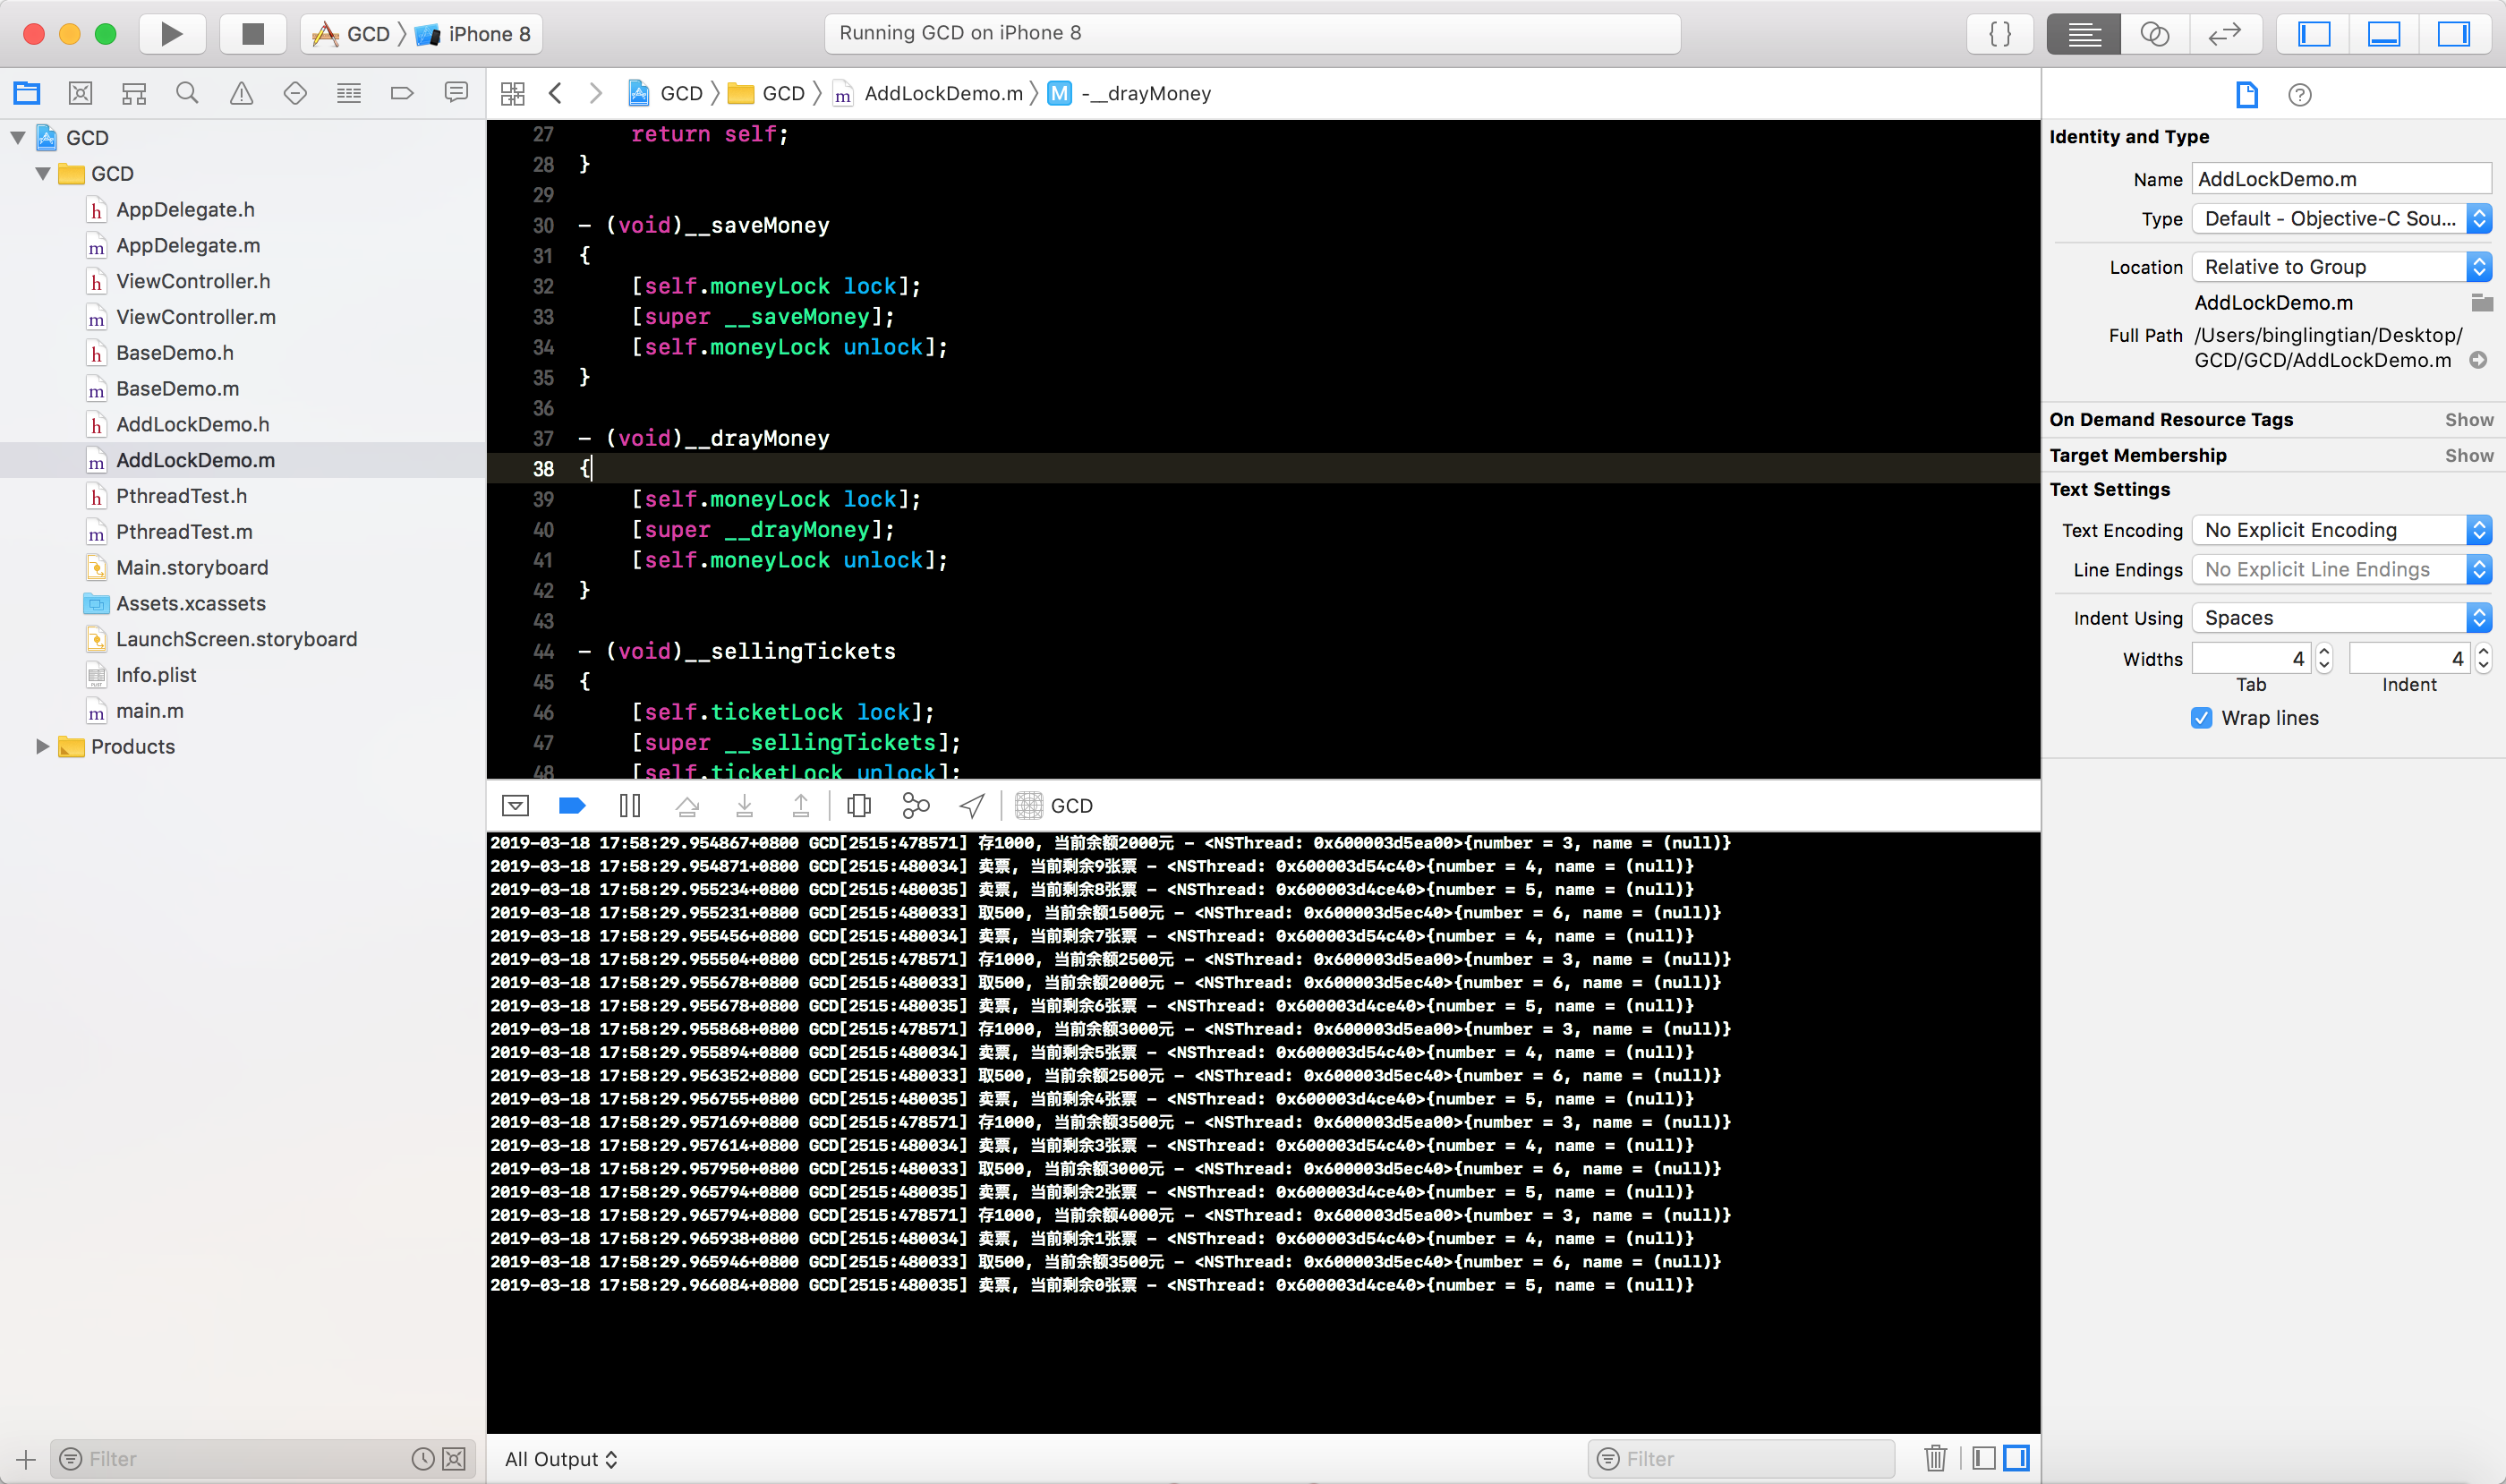
Task: Open the File inspector tab
Action: point(2247,95)
